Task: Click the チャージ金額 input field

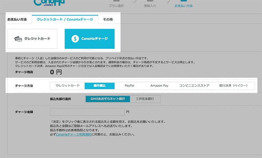Action: point(87,112)
